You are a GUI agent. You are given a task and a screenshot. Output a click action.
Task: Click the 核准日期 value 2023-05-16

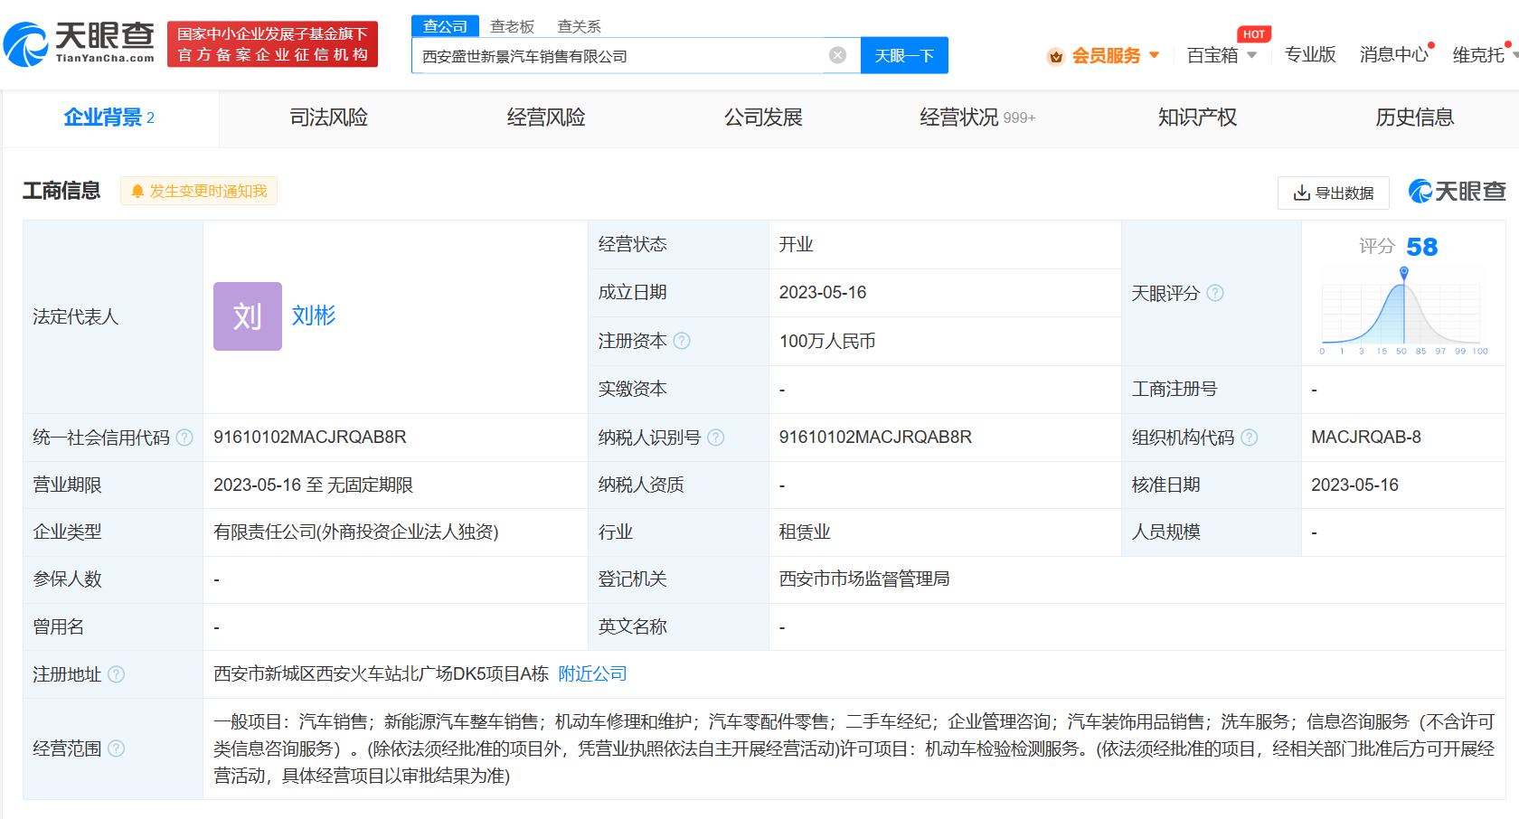(1354, 485)
